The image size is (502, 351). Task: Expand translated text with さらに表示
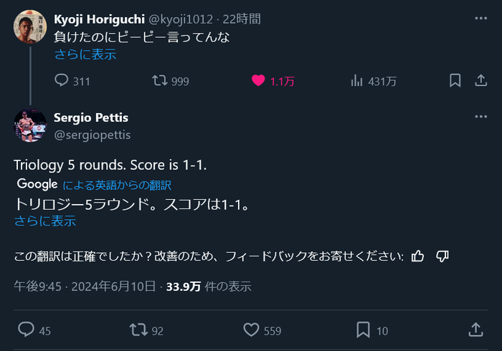pyautogui.click(x=45, y=221)
